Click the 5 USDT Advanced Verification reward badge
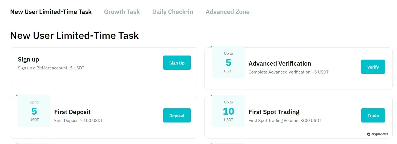The image size is (397, 144). point(228,63)
